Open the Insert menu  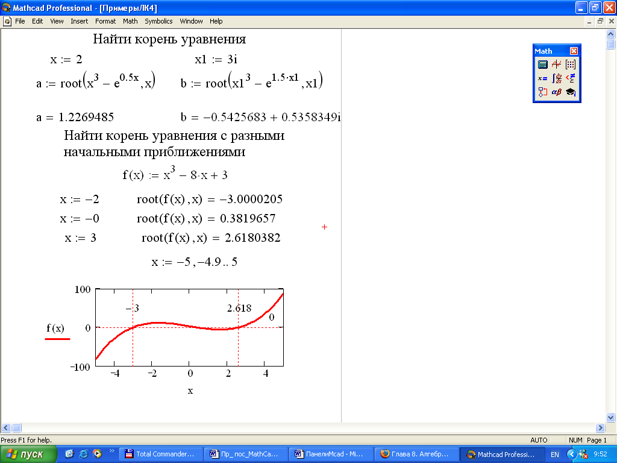pyautogui.click(x=79, y=21)
